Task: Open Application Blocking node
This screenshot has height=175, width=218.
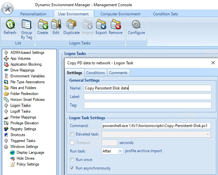Action: tap(26, 64)
